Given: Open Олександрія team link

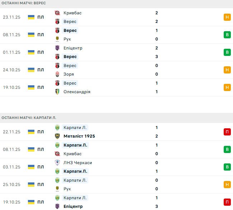Looking at the screenshot, I should pyautogui.click(x=77, y=92).
